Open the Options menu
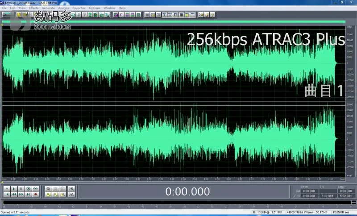Screen dimensions: 357x216 coord(95,8)
